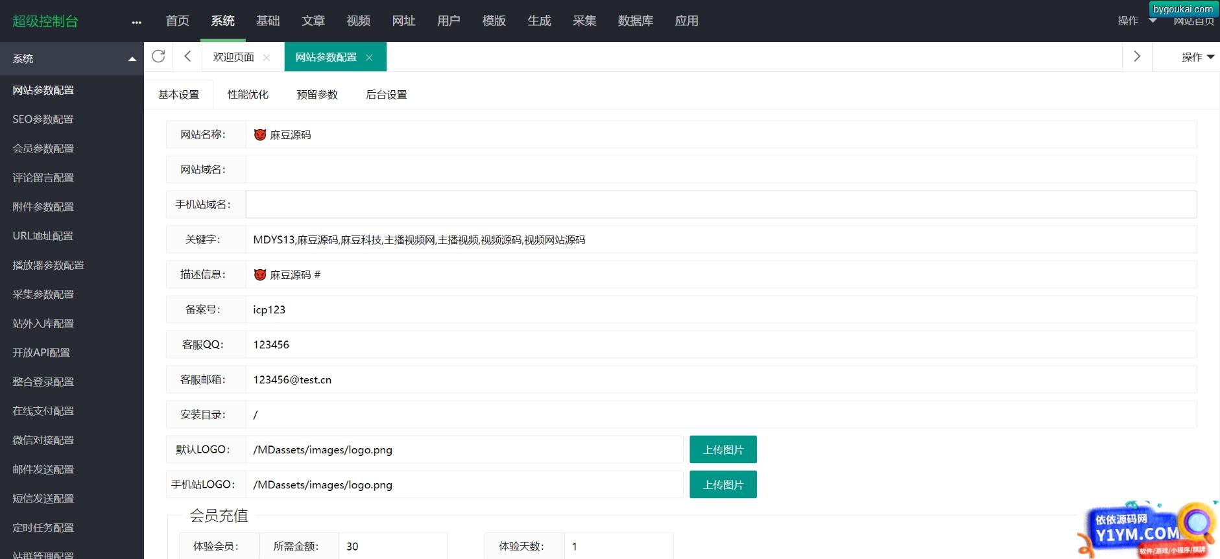Open the top-right 操作 menu
1220x559 pixels.
coord(1136,21)
